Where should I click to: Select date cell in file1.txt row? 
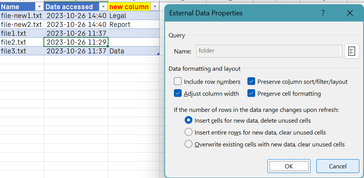click(76, 33)
